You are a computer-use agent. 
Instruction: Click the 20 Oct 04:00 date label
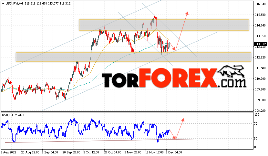[x=113, y=152]
